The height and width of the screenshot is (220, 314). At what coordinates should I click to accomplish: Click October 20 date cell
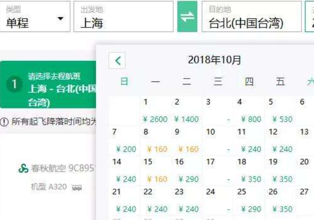(x=305, y=171)
